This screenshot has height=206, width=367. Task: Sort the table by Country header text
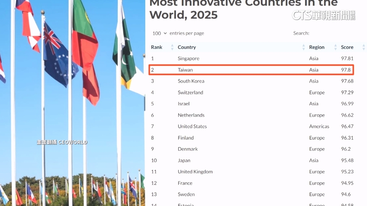[187, 47]
